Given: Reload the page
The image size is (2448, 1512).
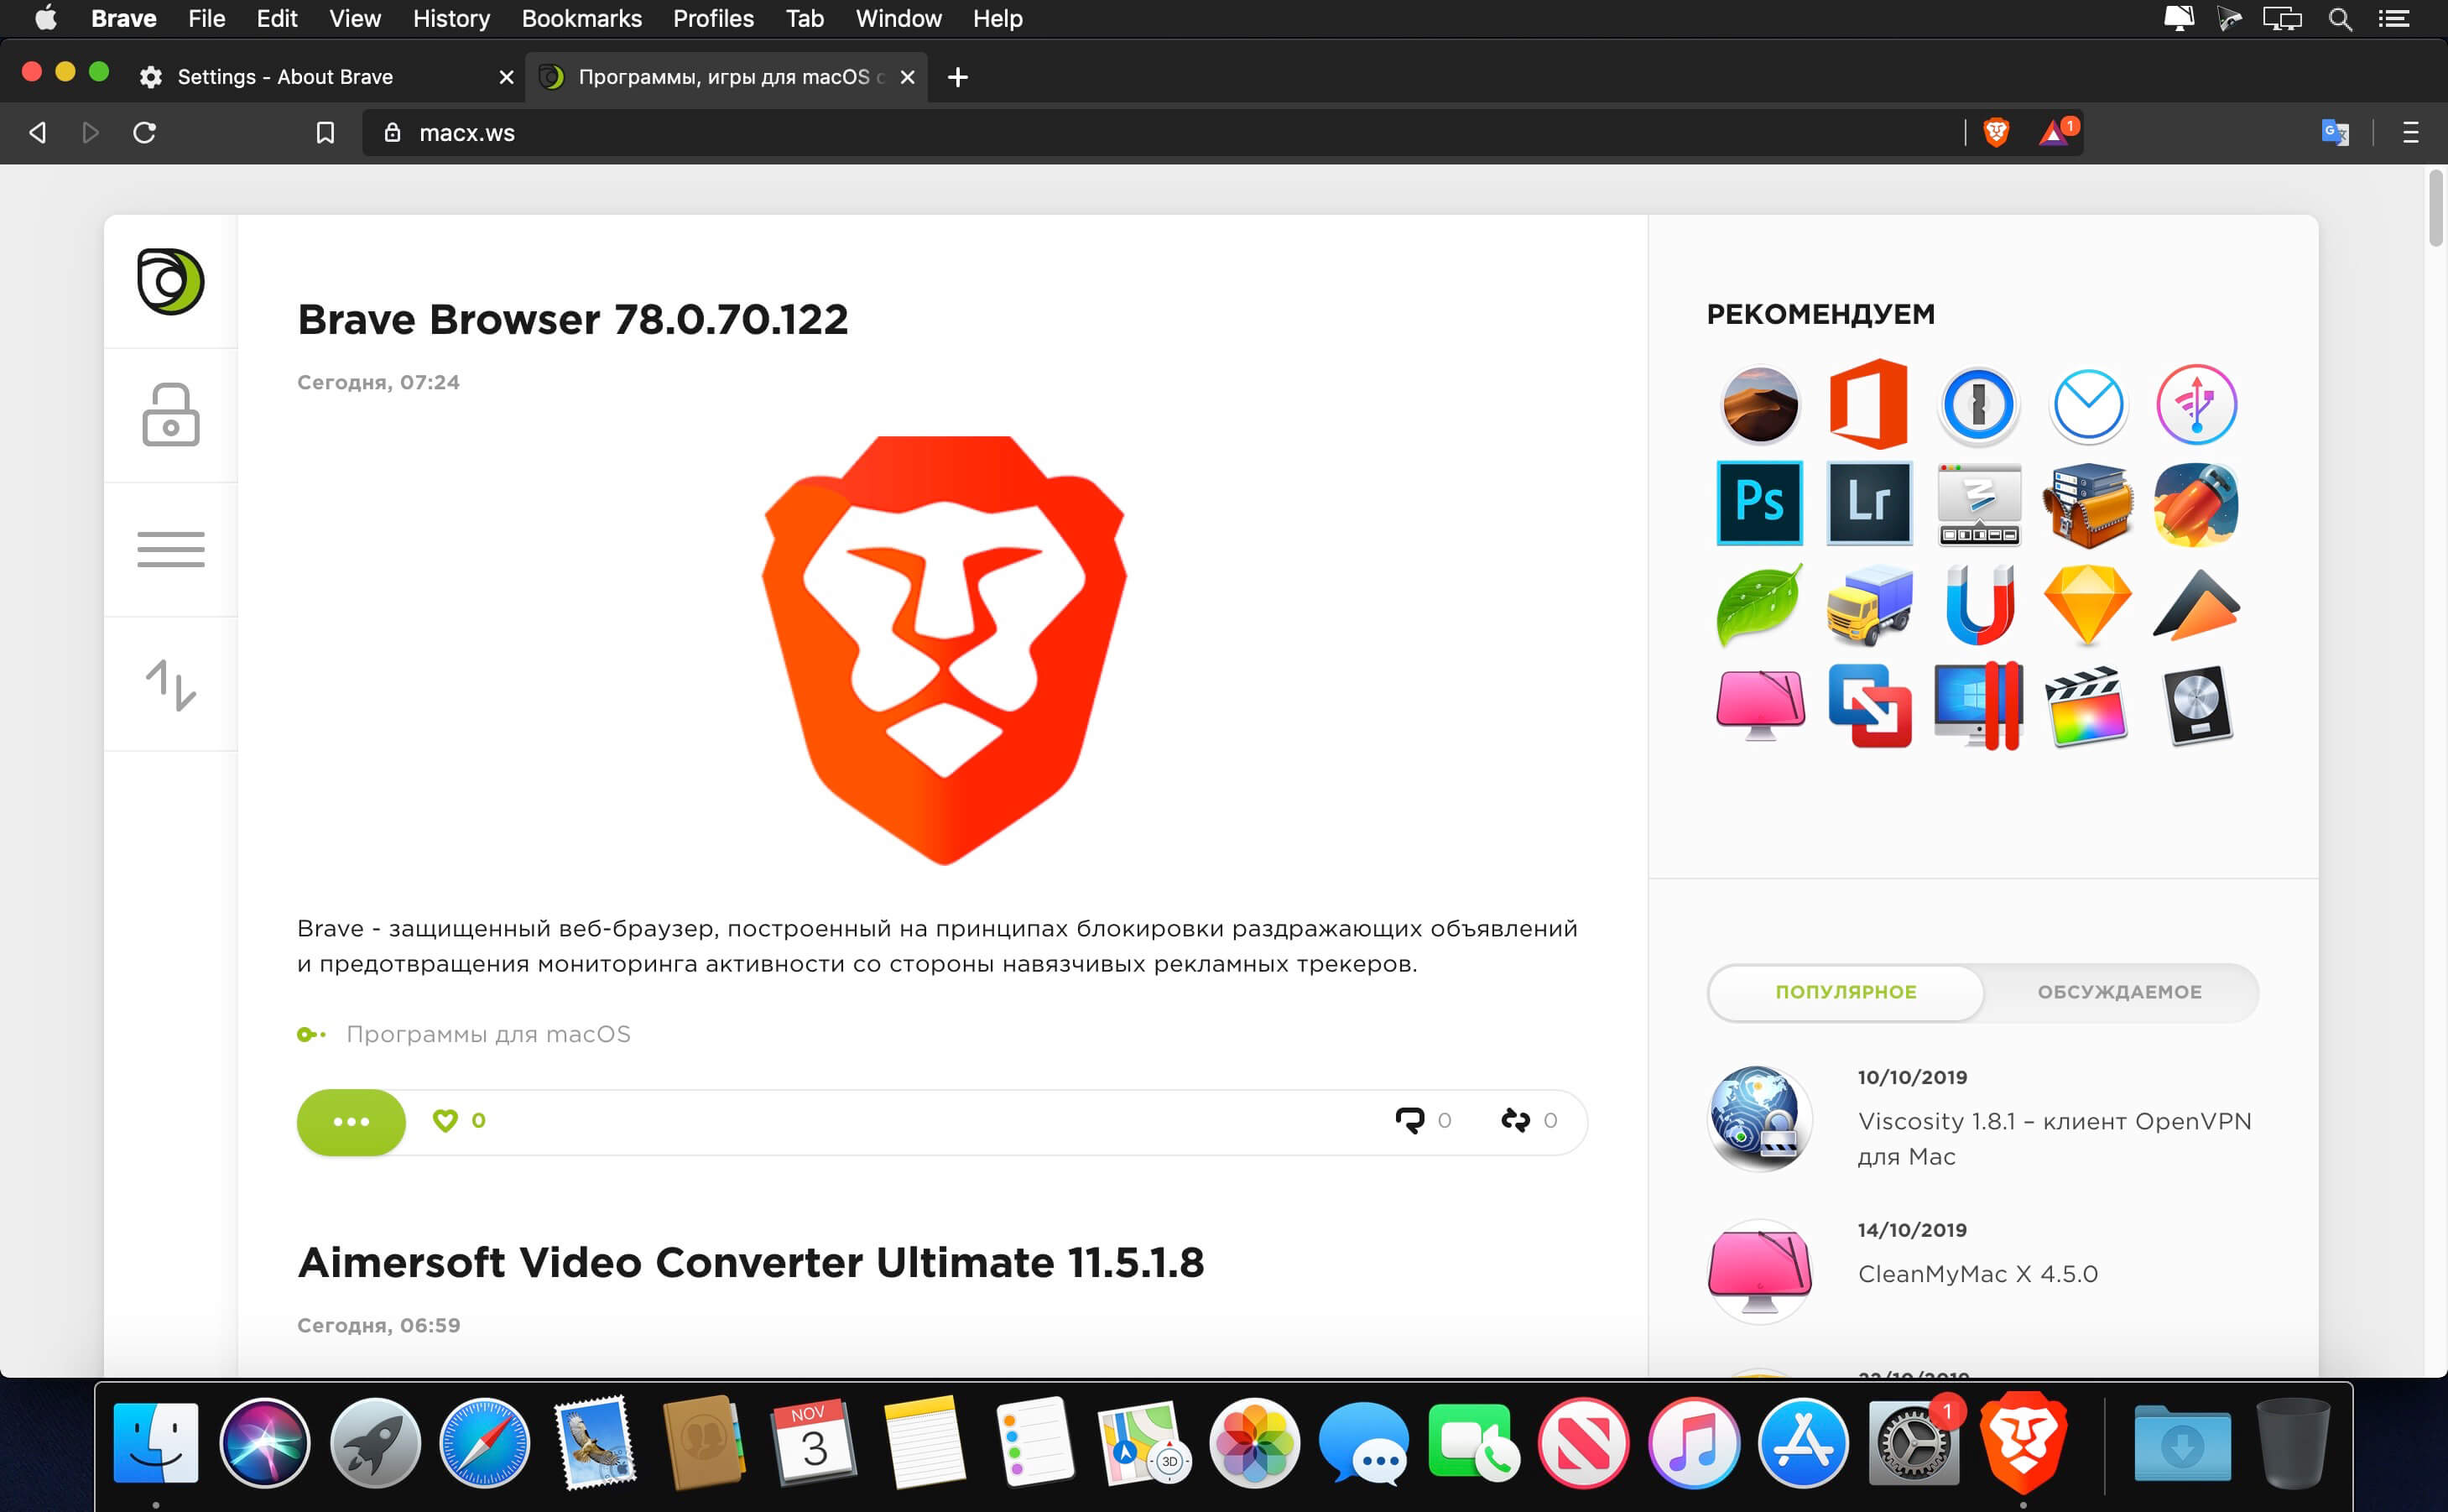Looking at the screenshot, I should pos(145,132).
